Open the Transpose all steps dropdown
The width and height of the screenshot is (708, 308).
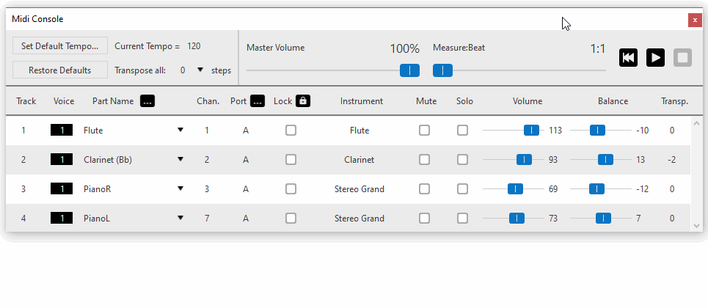point(200,70)
